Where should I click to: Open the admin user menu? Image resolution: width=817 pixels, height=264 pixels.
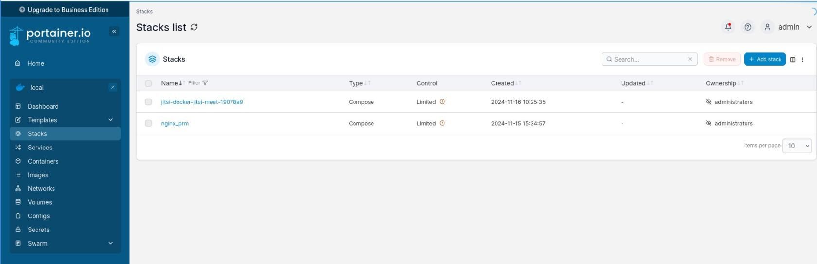[788, 27]
